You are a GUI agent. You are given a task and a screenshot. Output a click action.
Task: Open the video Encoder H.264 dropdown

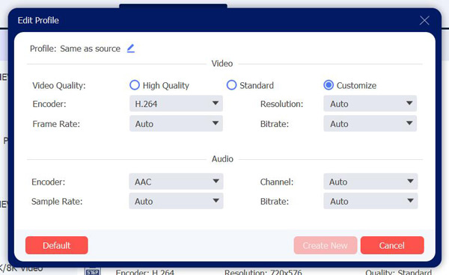pyautogui.click(x=176, y=103)
